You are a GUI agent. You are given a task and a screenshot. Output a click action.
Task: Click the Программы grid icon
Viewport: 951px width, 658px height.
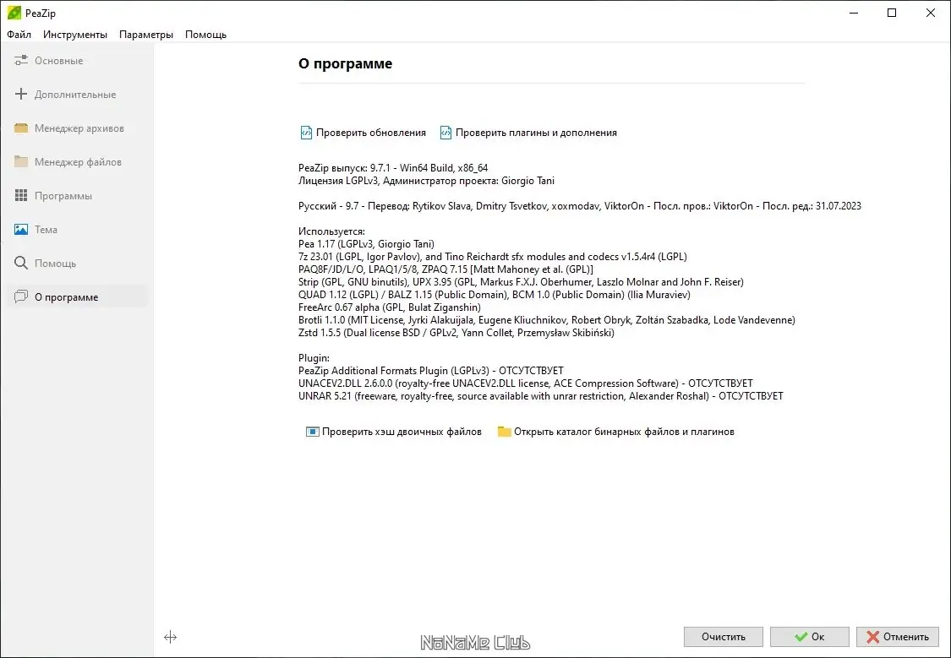(x=21, y=196)
